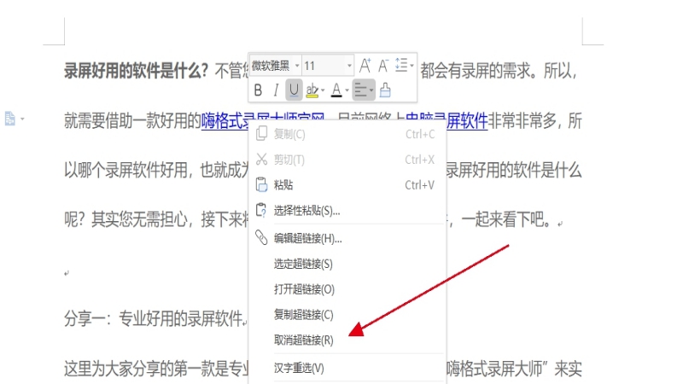This screenshot has width=683, height=384.
Task: Apply the black font color button
Action: [336, 90]
